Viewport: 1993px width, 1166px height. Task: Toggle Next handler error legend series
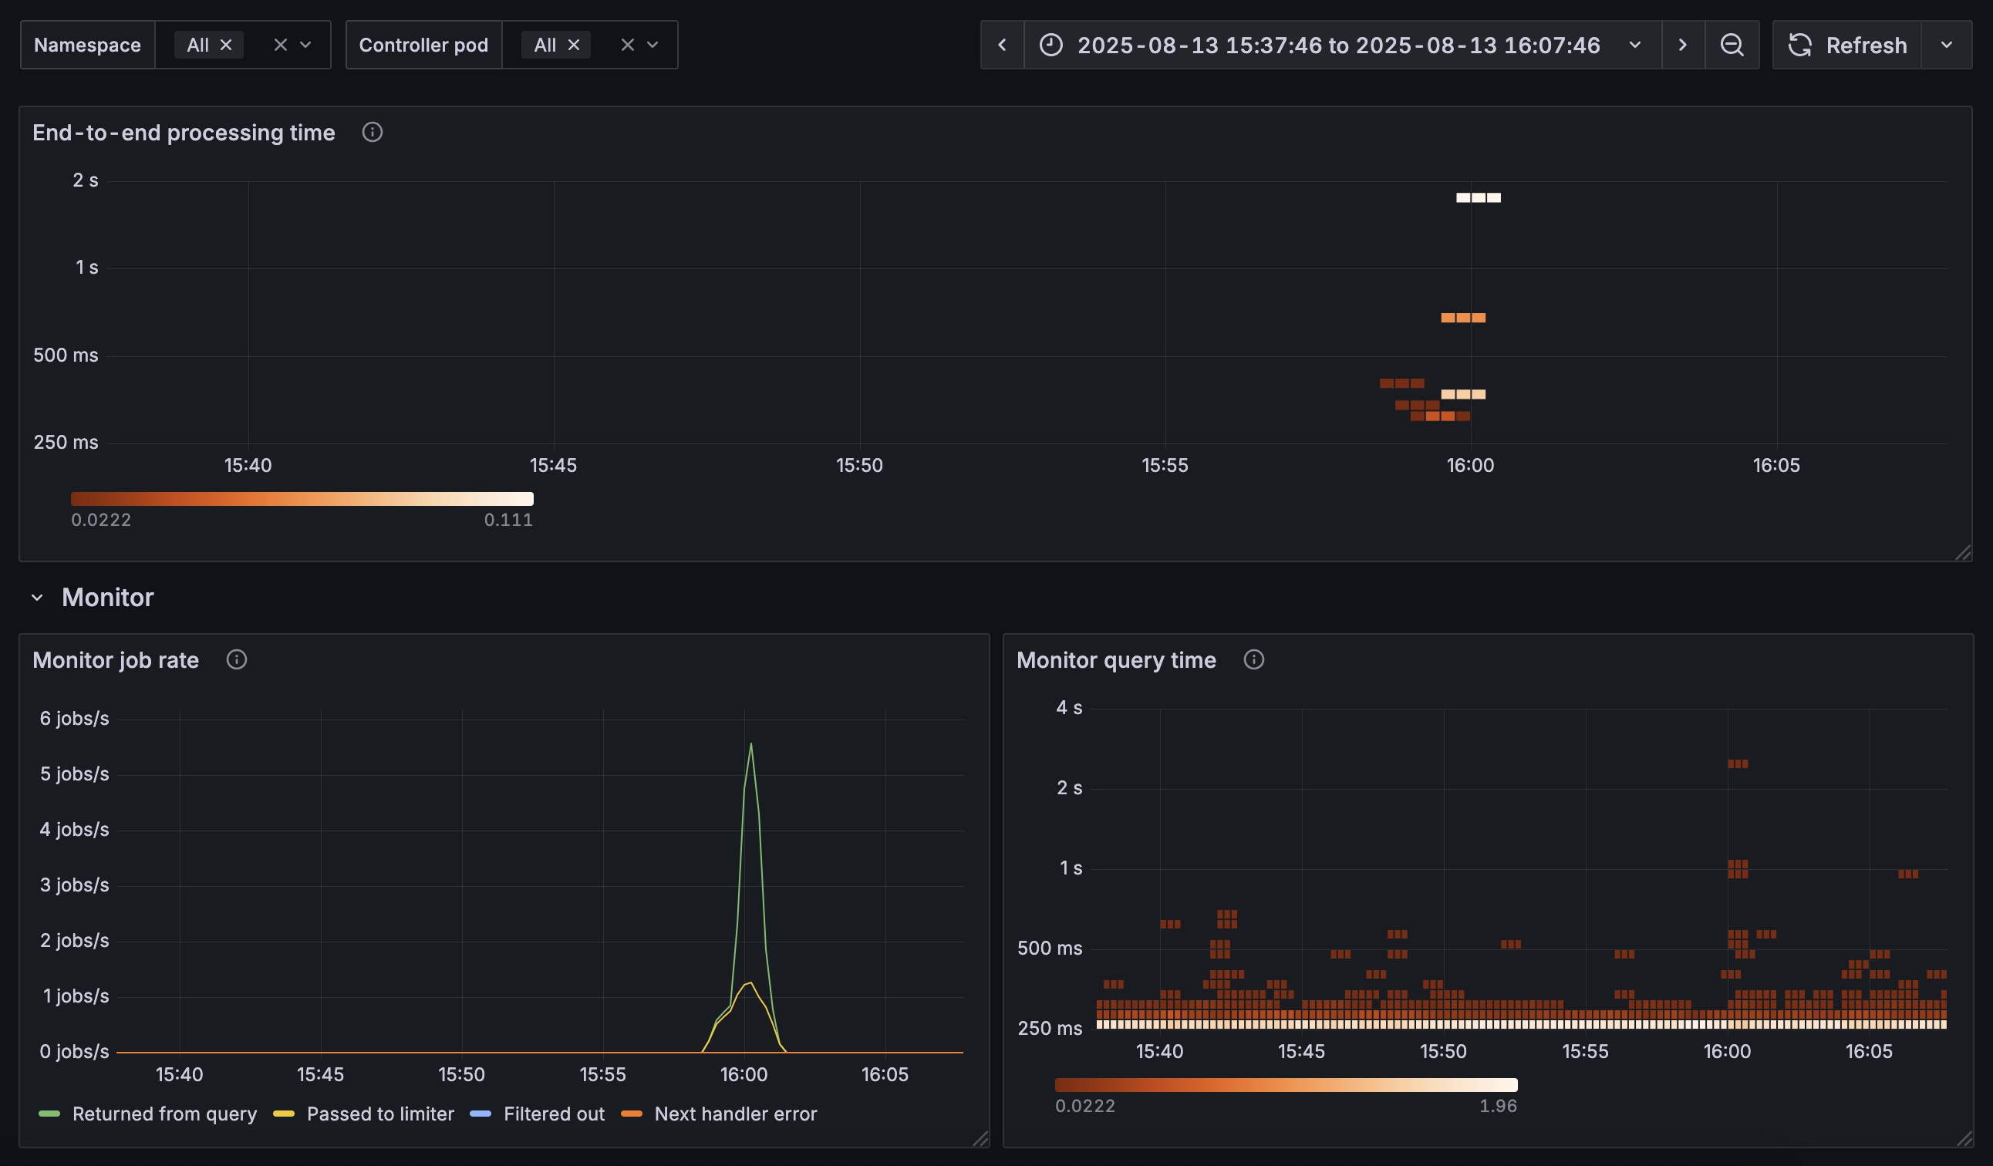pyautogui.click(x=719, y=1114)
